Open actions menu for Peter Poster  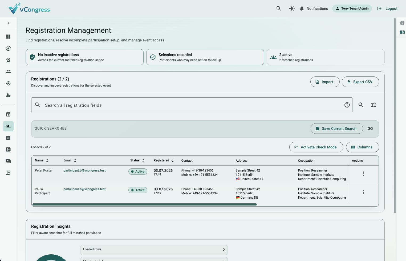click(363, 174)
